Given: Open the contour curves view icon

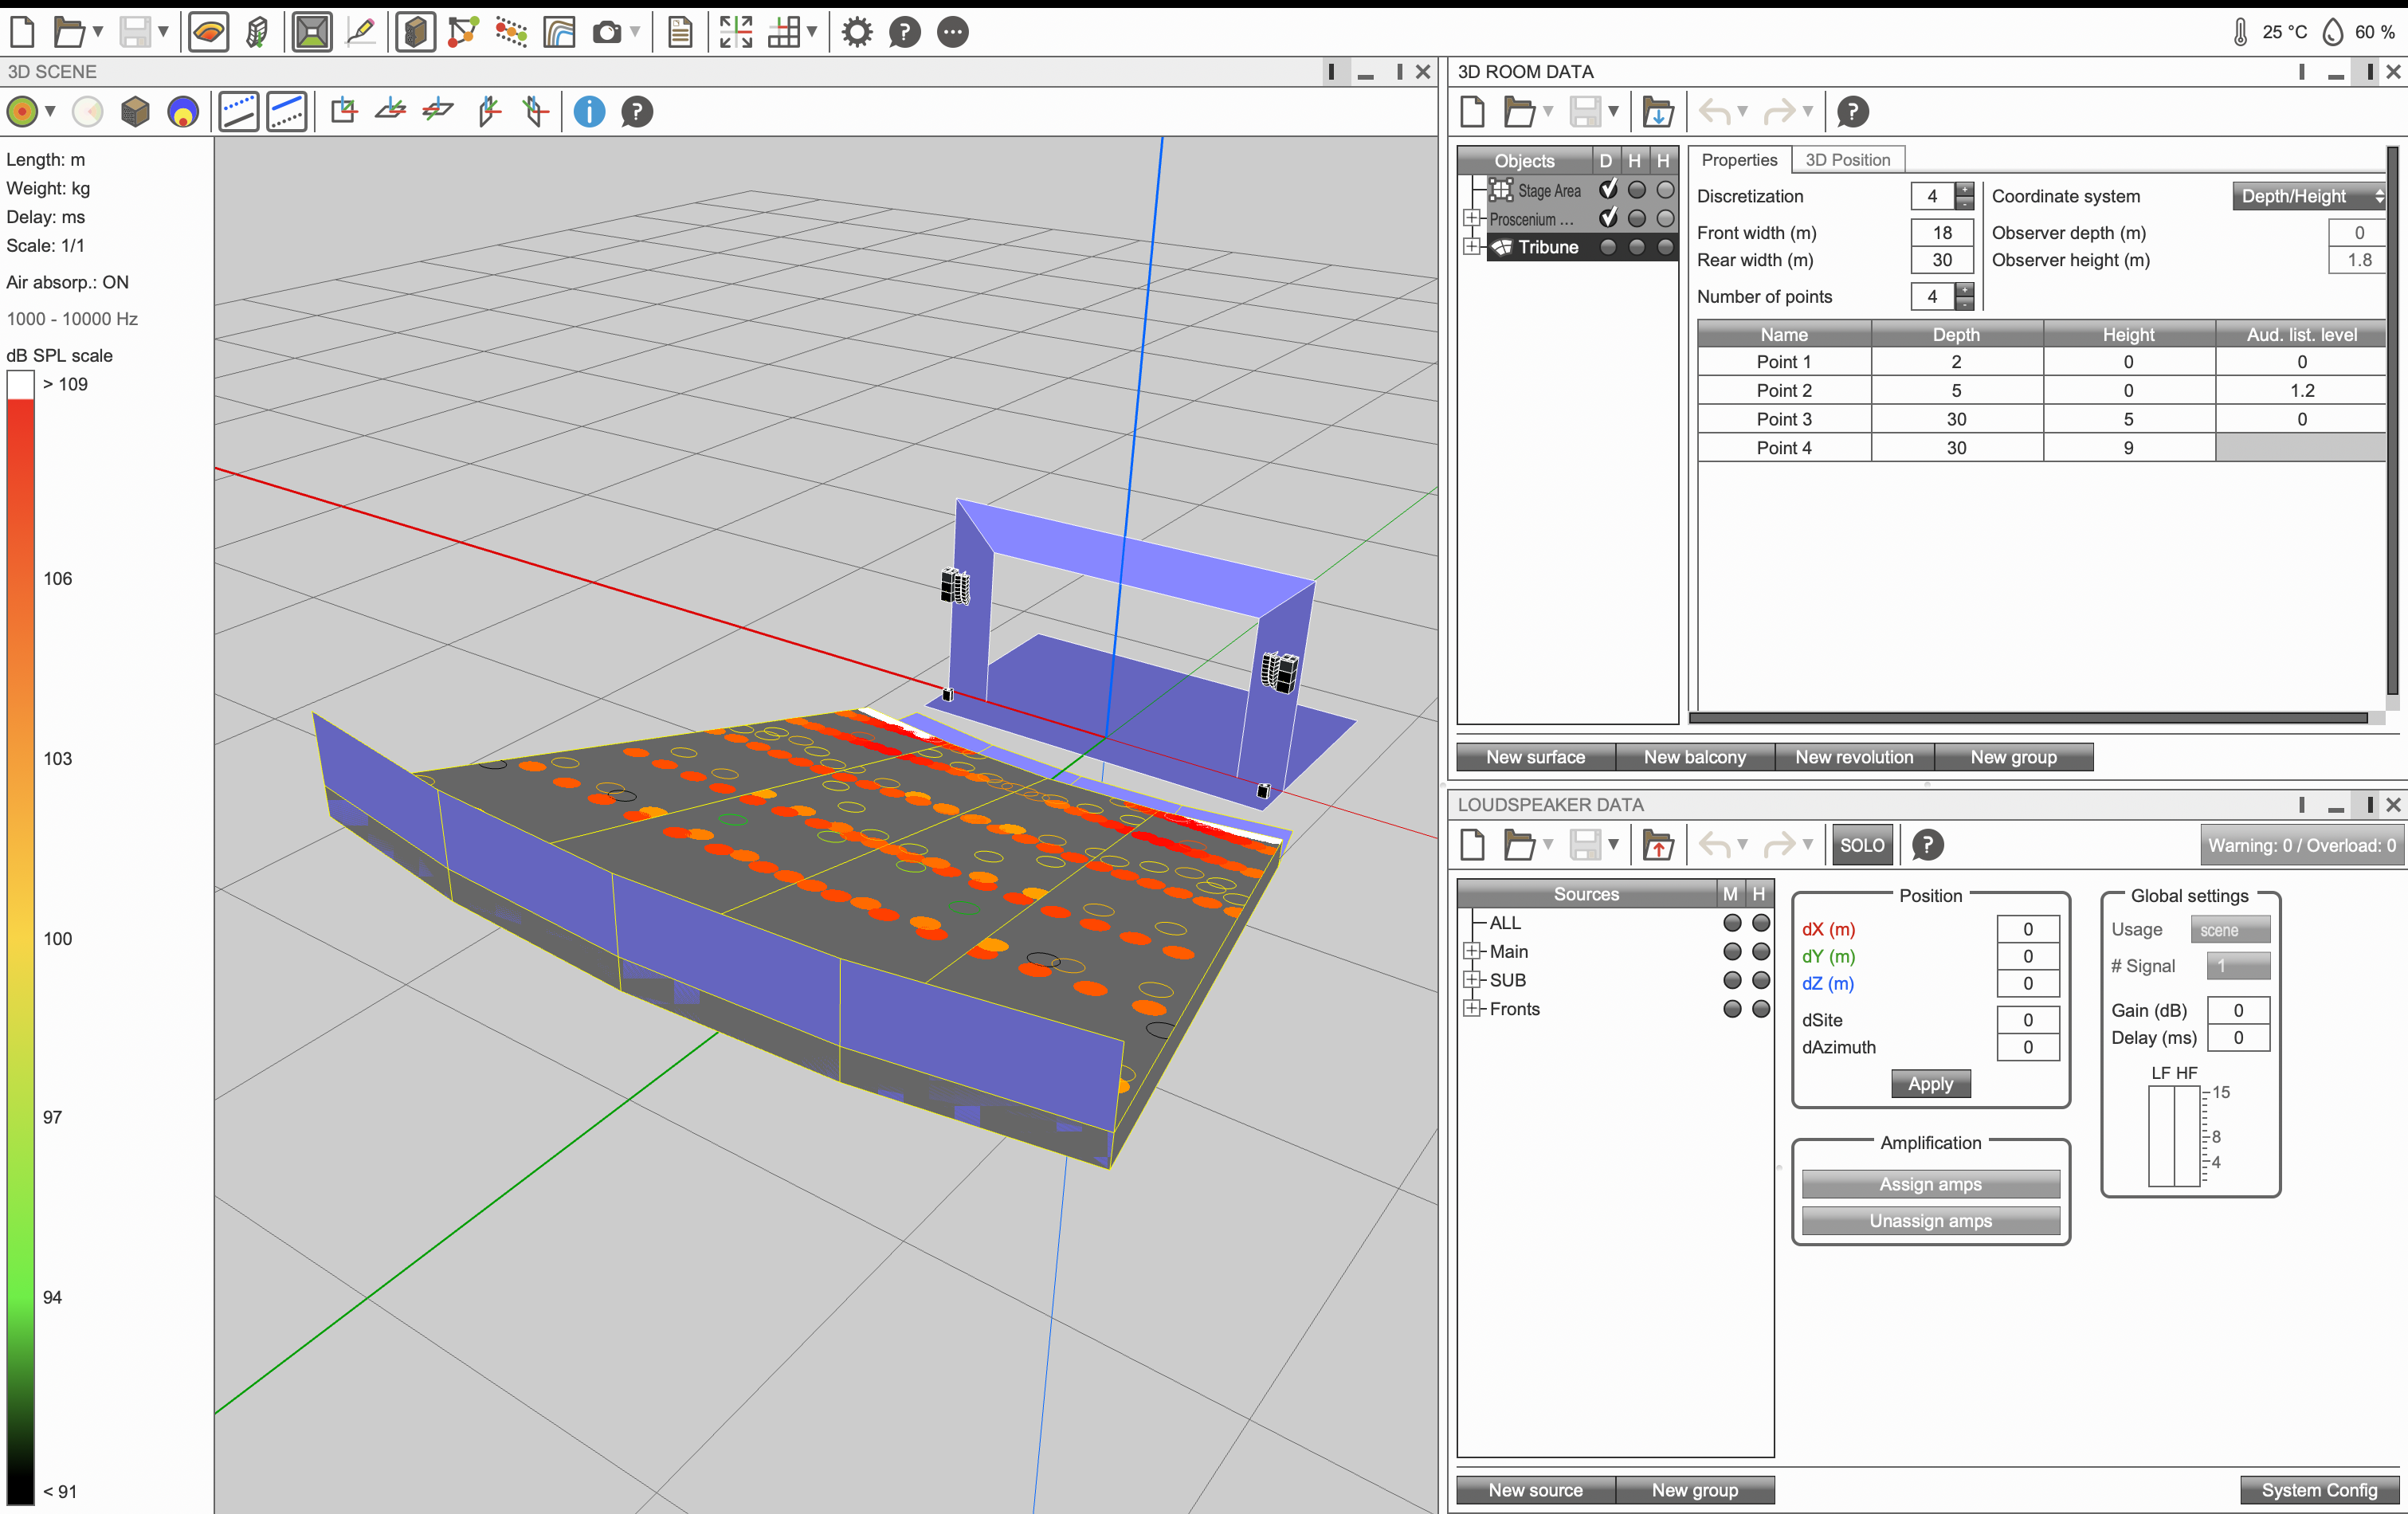Looking at the screenshot, I should [x=559, y=32].
